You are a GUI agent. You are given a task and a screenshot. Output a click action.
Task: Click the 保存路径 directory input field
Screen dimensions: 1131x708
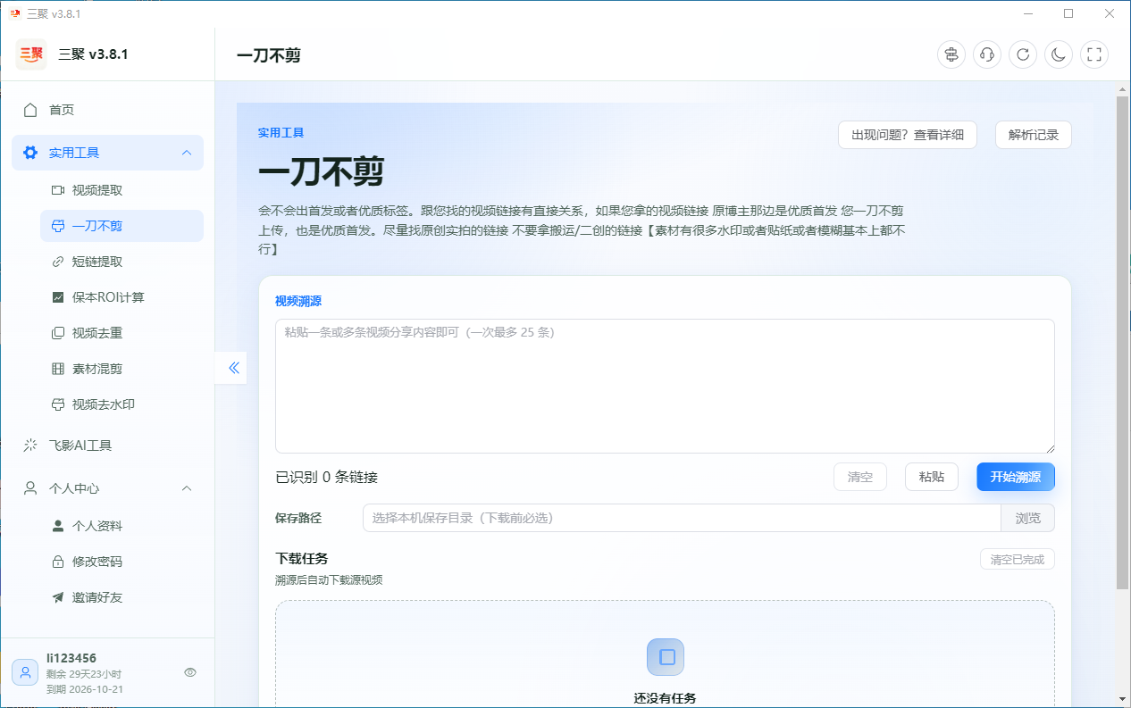682,518
